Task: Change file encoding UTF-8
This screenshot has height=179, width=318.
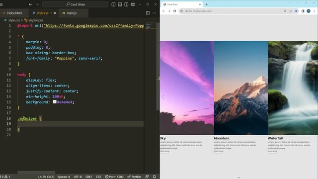Action: [78, 177]
